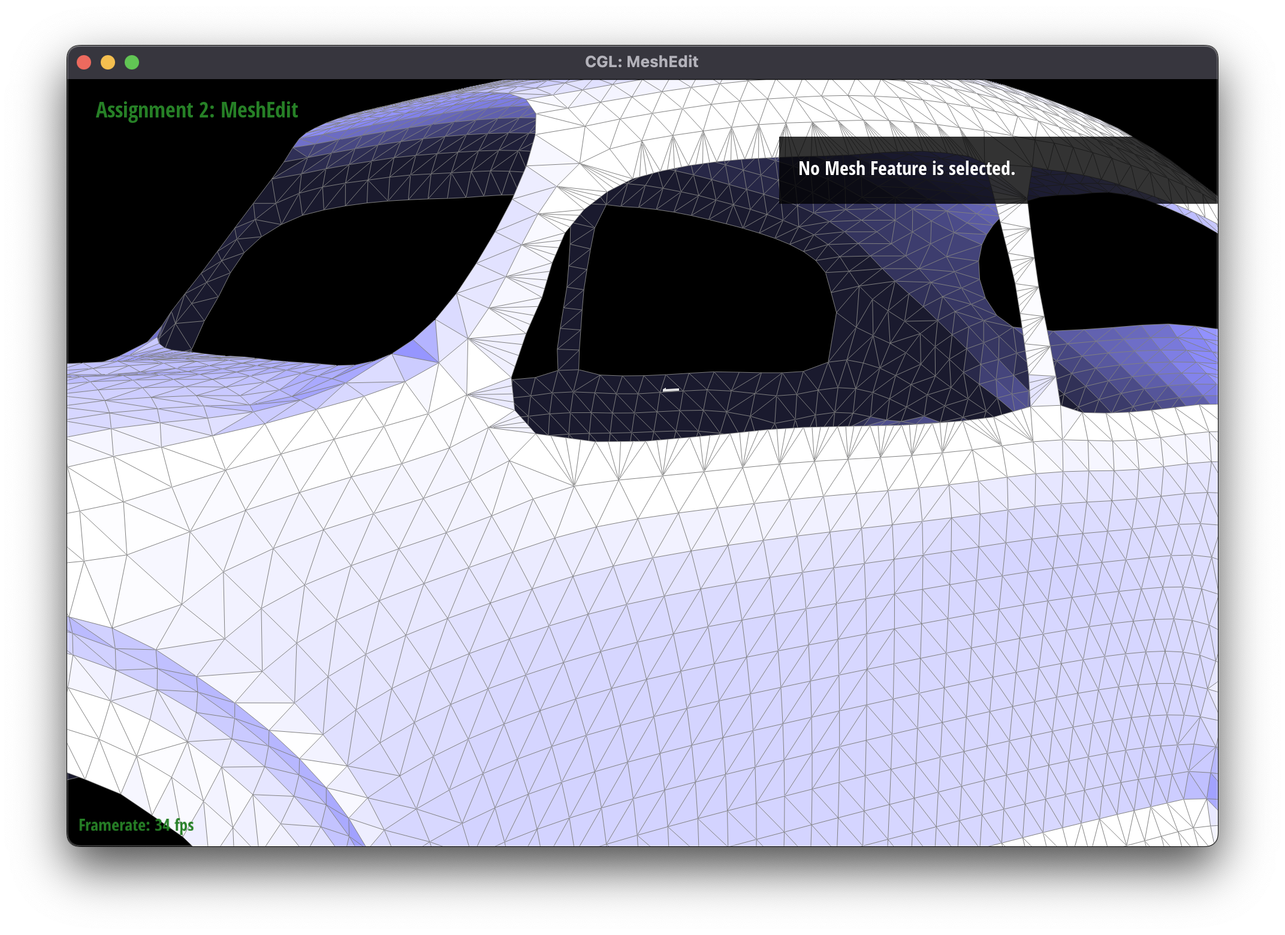Close the CGL: MeshEdit window

[84, 62]
